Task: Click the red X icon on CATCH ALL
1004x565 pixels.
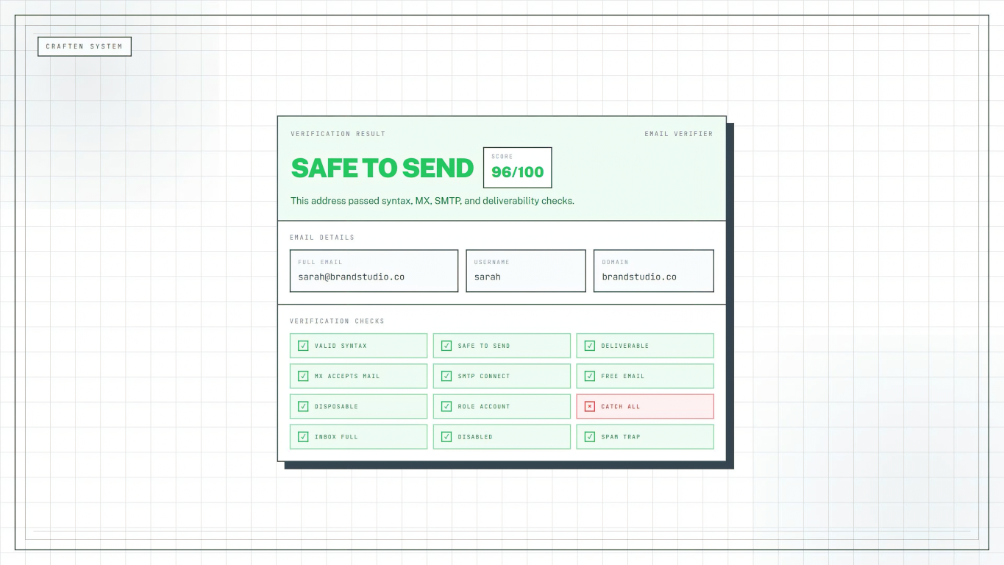Action: [589, 406]
